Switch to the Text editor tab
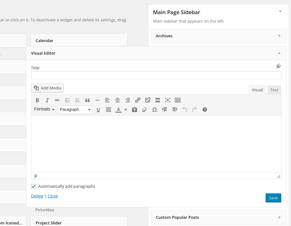This screenshot has height=226, width=291. point(274,90)
